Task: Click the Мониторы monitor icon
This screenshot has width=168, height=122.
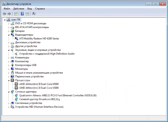Action: tap(12, 69)
